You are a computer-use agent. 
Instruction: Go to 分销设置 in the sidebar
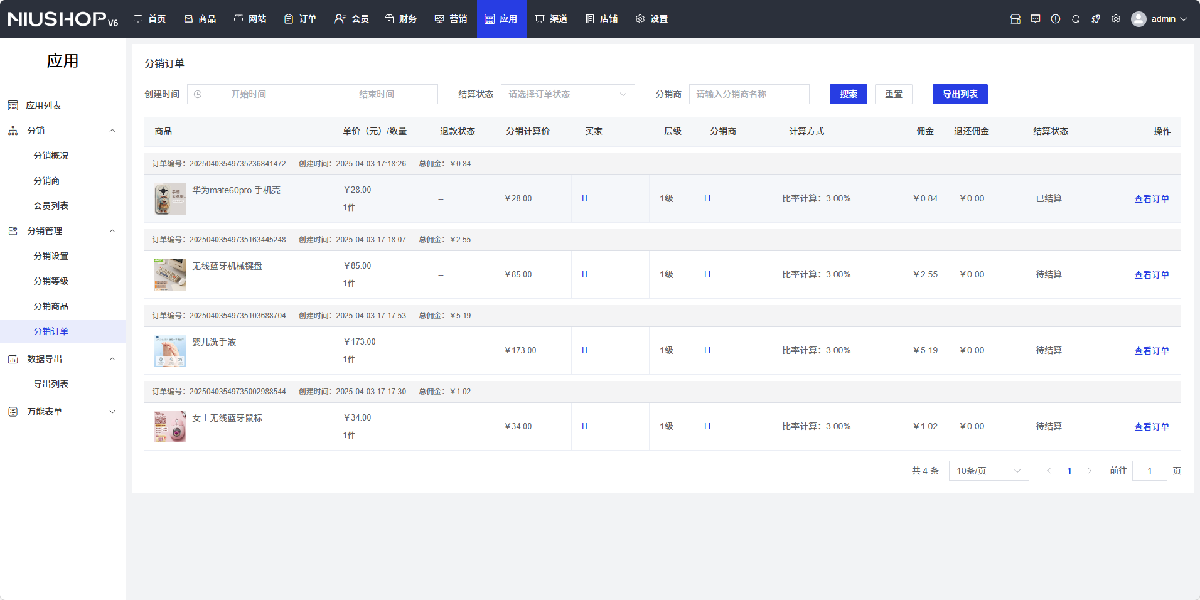pyautogui.click(x=51, y=256)
